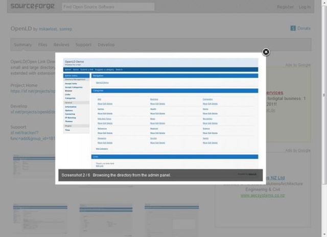This screenshot has height=237, width=327.
Task: Open the first screenshot thumbnail beside the lightbox
Action: pos(34,165)
